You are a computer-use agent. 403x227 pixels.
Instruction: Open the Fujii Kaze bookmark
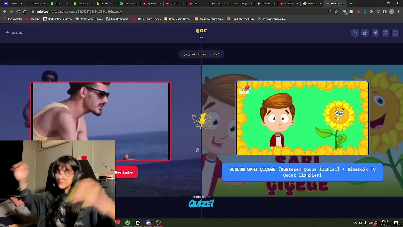pyautogui.click(x=146, y=19)
